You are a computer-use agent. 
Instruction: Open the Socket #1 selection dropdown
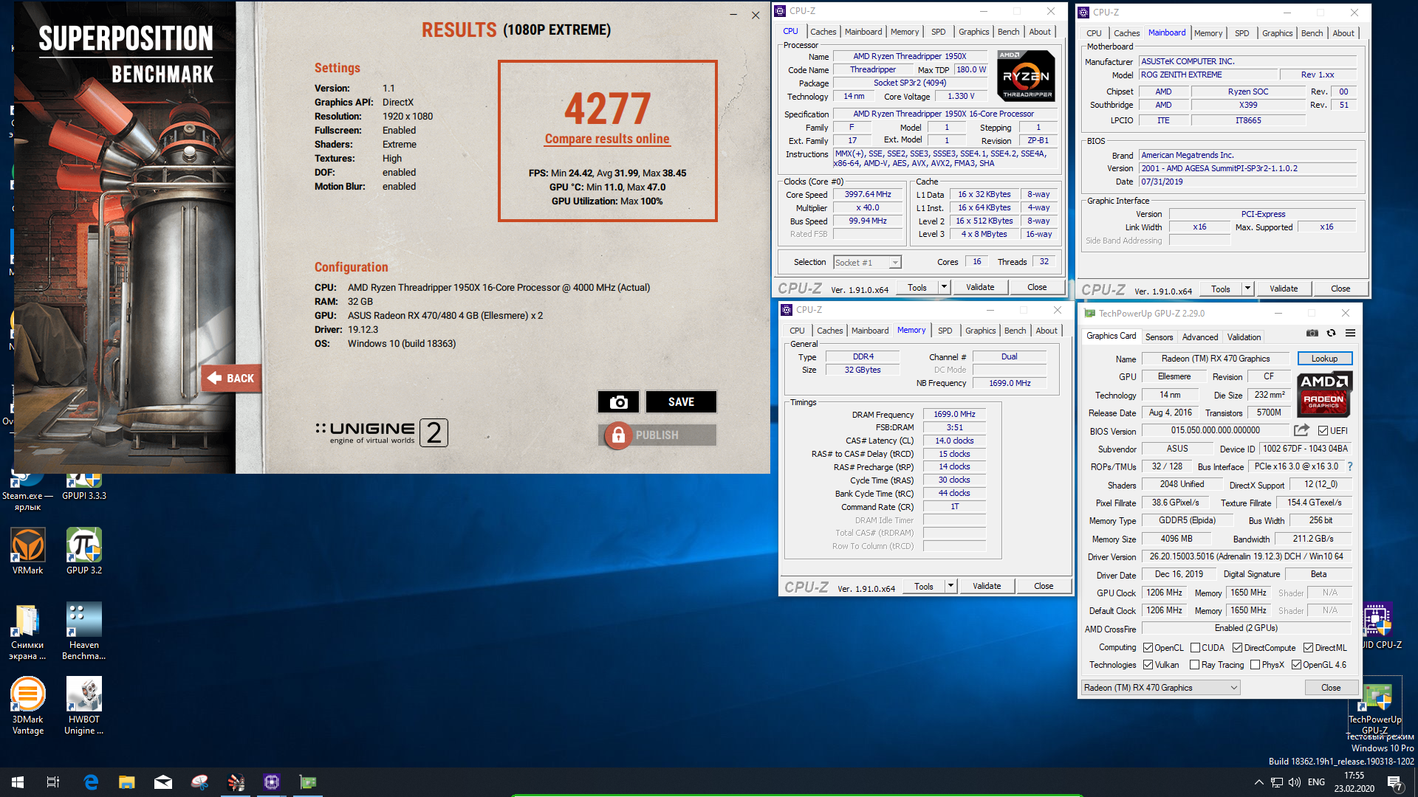click(868, 263)
